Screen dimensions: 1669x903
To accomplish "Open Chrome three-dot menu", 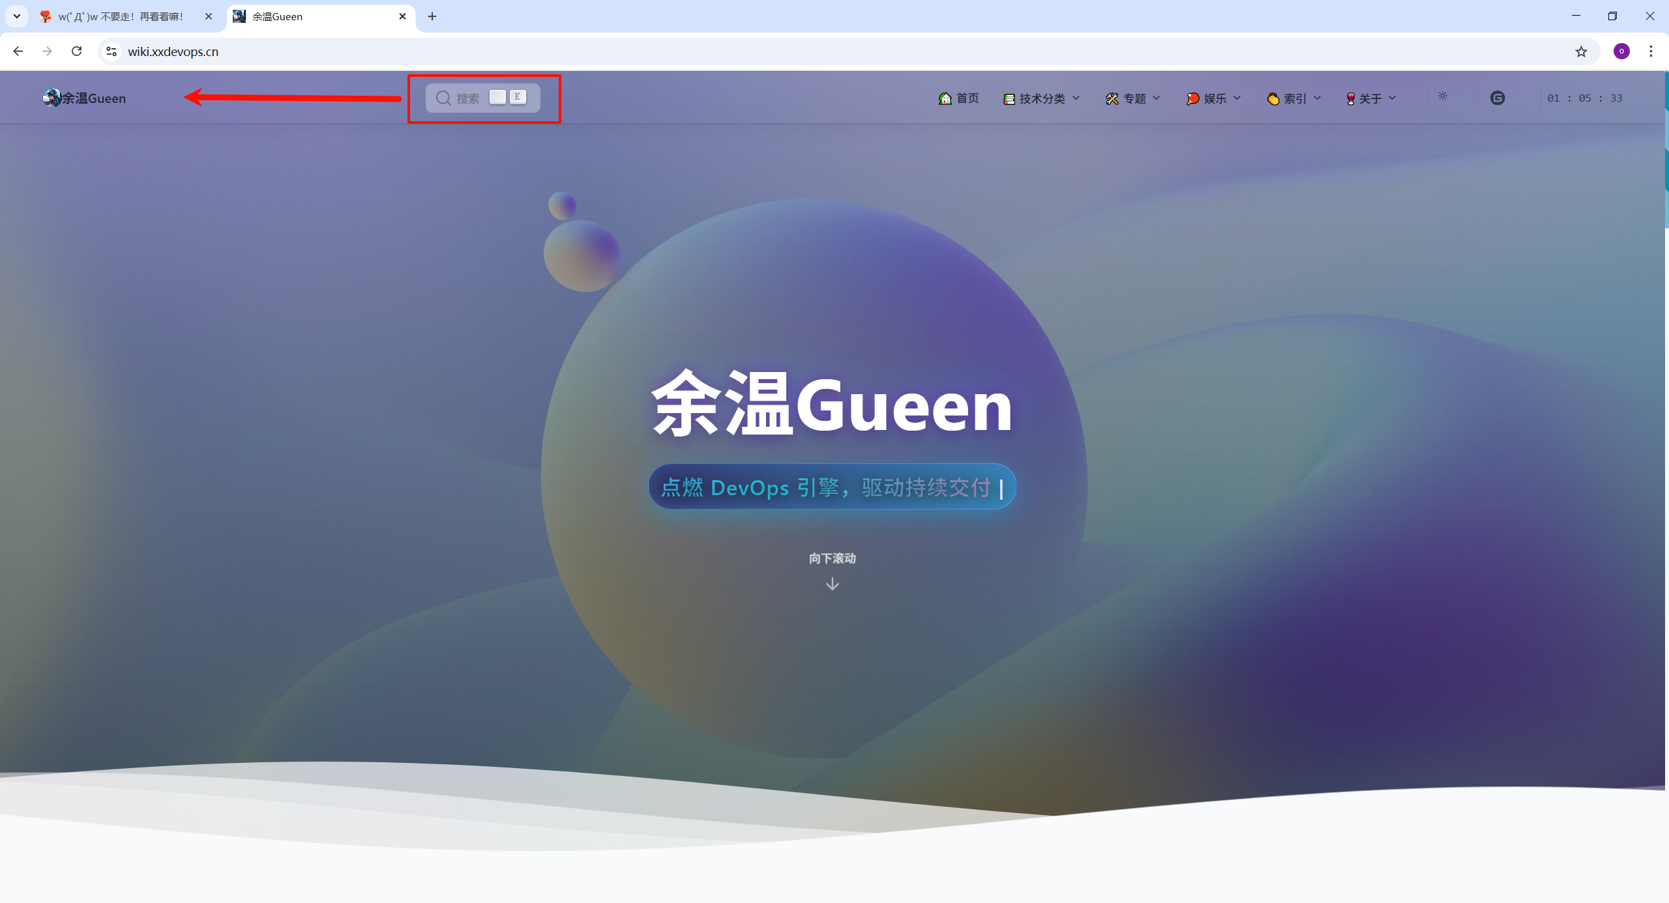I will point(1651,51).
